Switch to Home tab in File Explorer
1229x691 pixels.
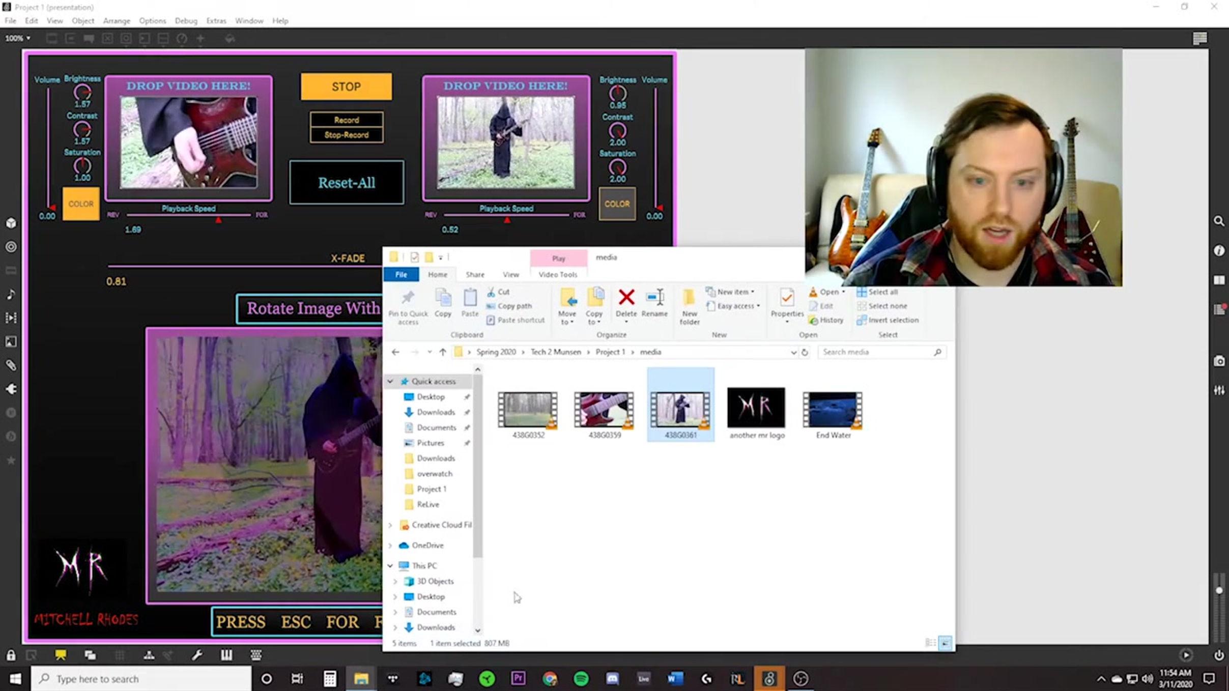coord(438,274)
